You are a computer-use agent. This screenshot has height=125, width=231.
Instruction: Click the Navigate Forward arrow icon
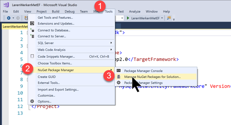pos(18,18)
